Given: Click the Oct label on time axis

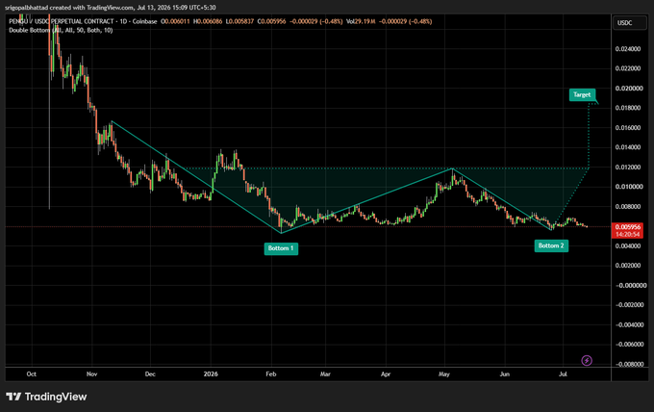Looking at the screenshot, I should pos(32,374).
